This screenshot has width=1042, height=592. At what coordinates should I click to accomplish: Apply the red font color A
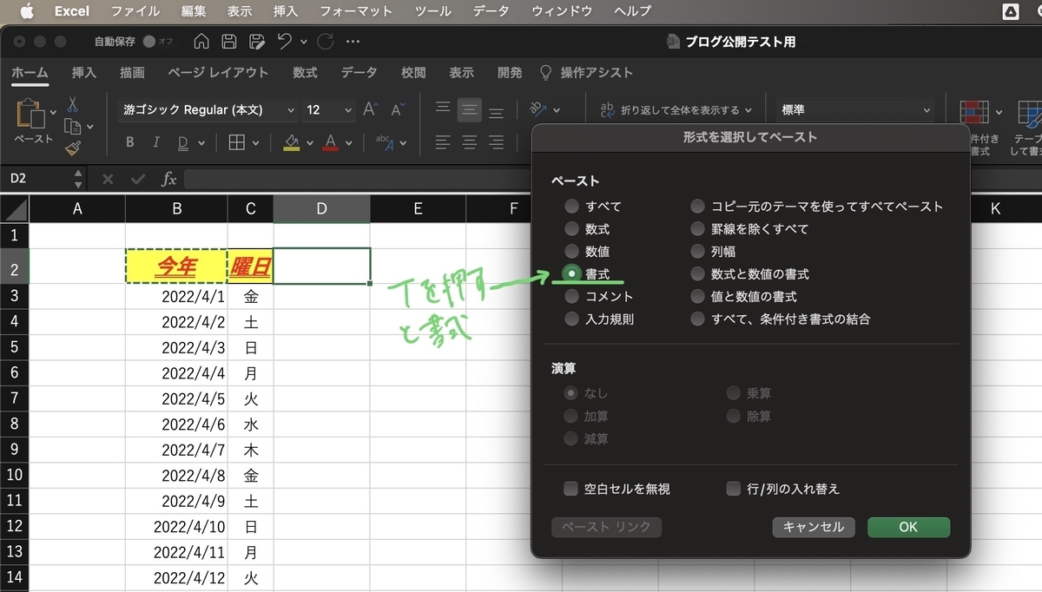330,142
